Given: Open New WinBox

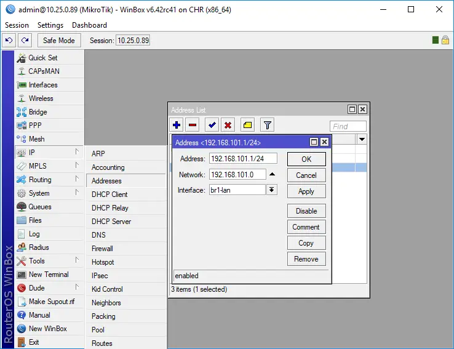Looking at the screenshot, I should tap(49, 329).
